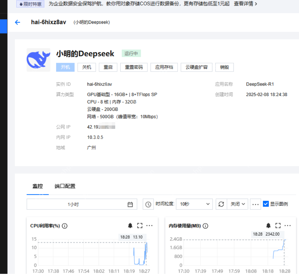Go back using the blue arrow
Image resolution: width=299 pixels, height=275 pixels.
pos(18,22)
